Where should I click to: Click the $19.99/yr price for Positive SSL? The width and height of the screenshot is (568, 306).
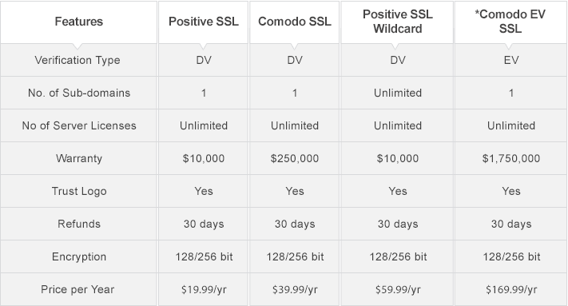click(204, 289)
